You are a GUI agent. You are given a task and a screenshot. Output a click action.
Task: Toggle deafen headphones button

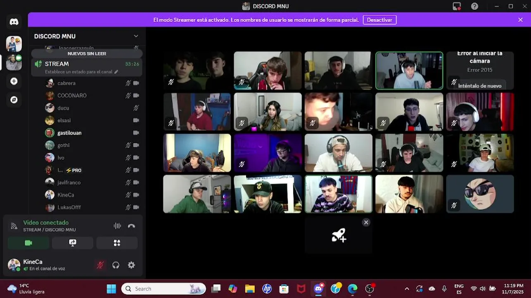[116, 265]
